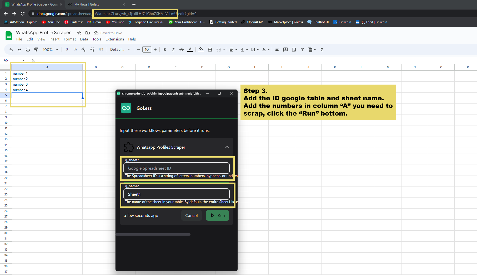Create a filter with funnel icon
This screenshot has width=477, height=275.
(x=302, y=50)
